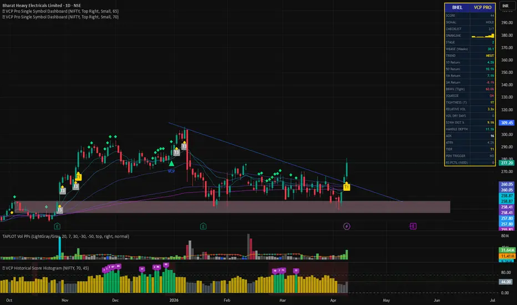Click the orange 11.41M volume average label

click(x=507, y=256)
